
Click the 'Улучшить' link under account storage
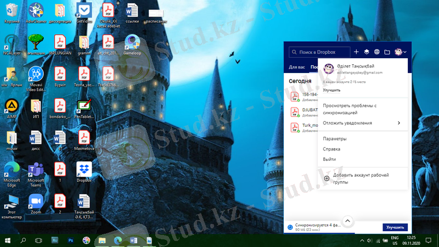coord(331,90)
